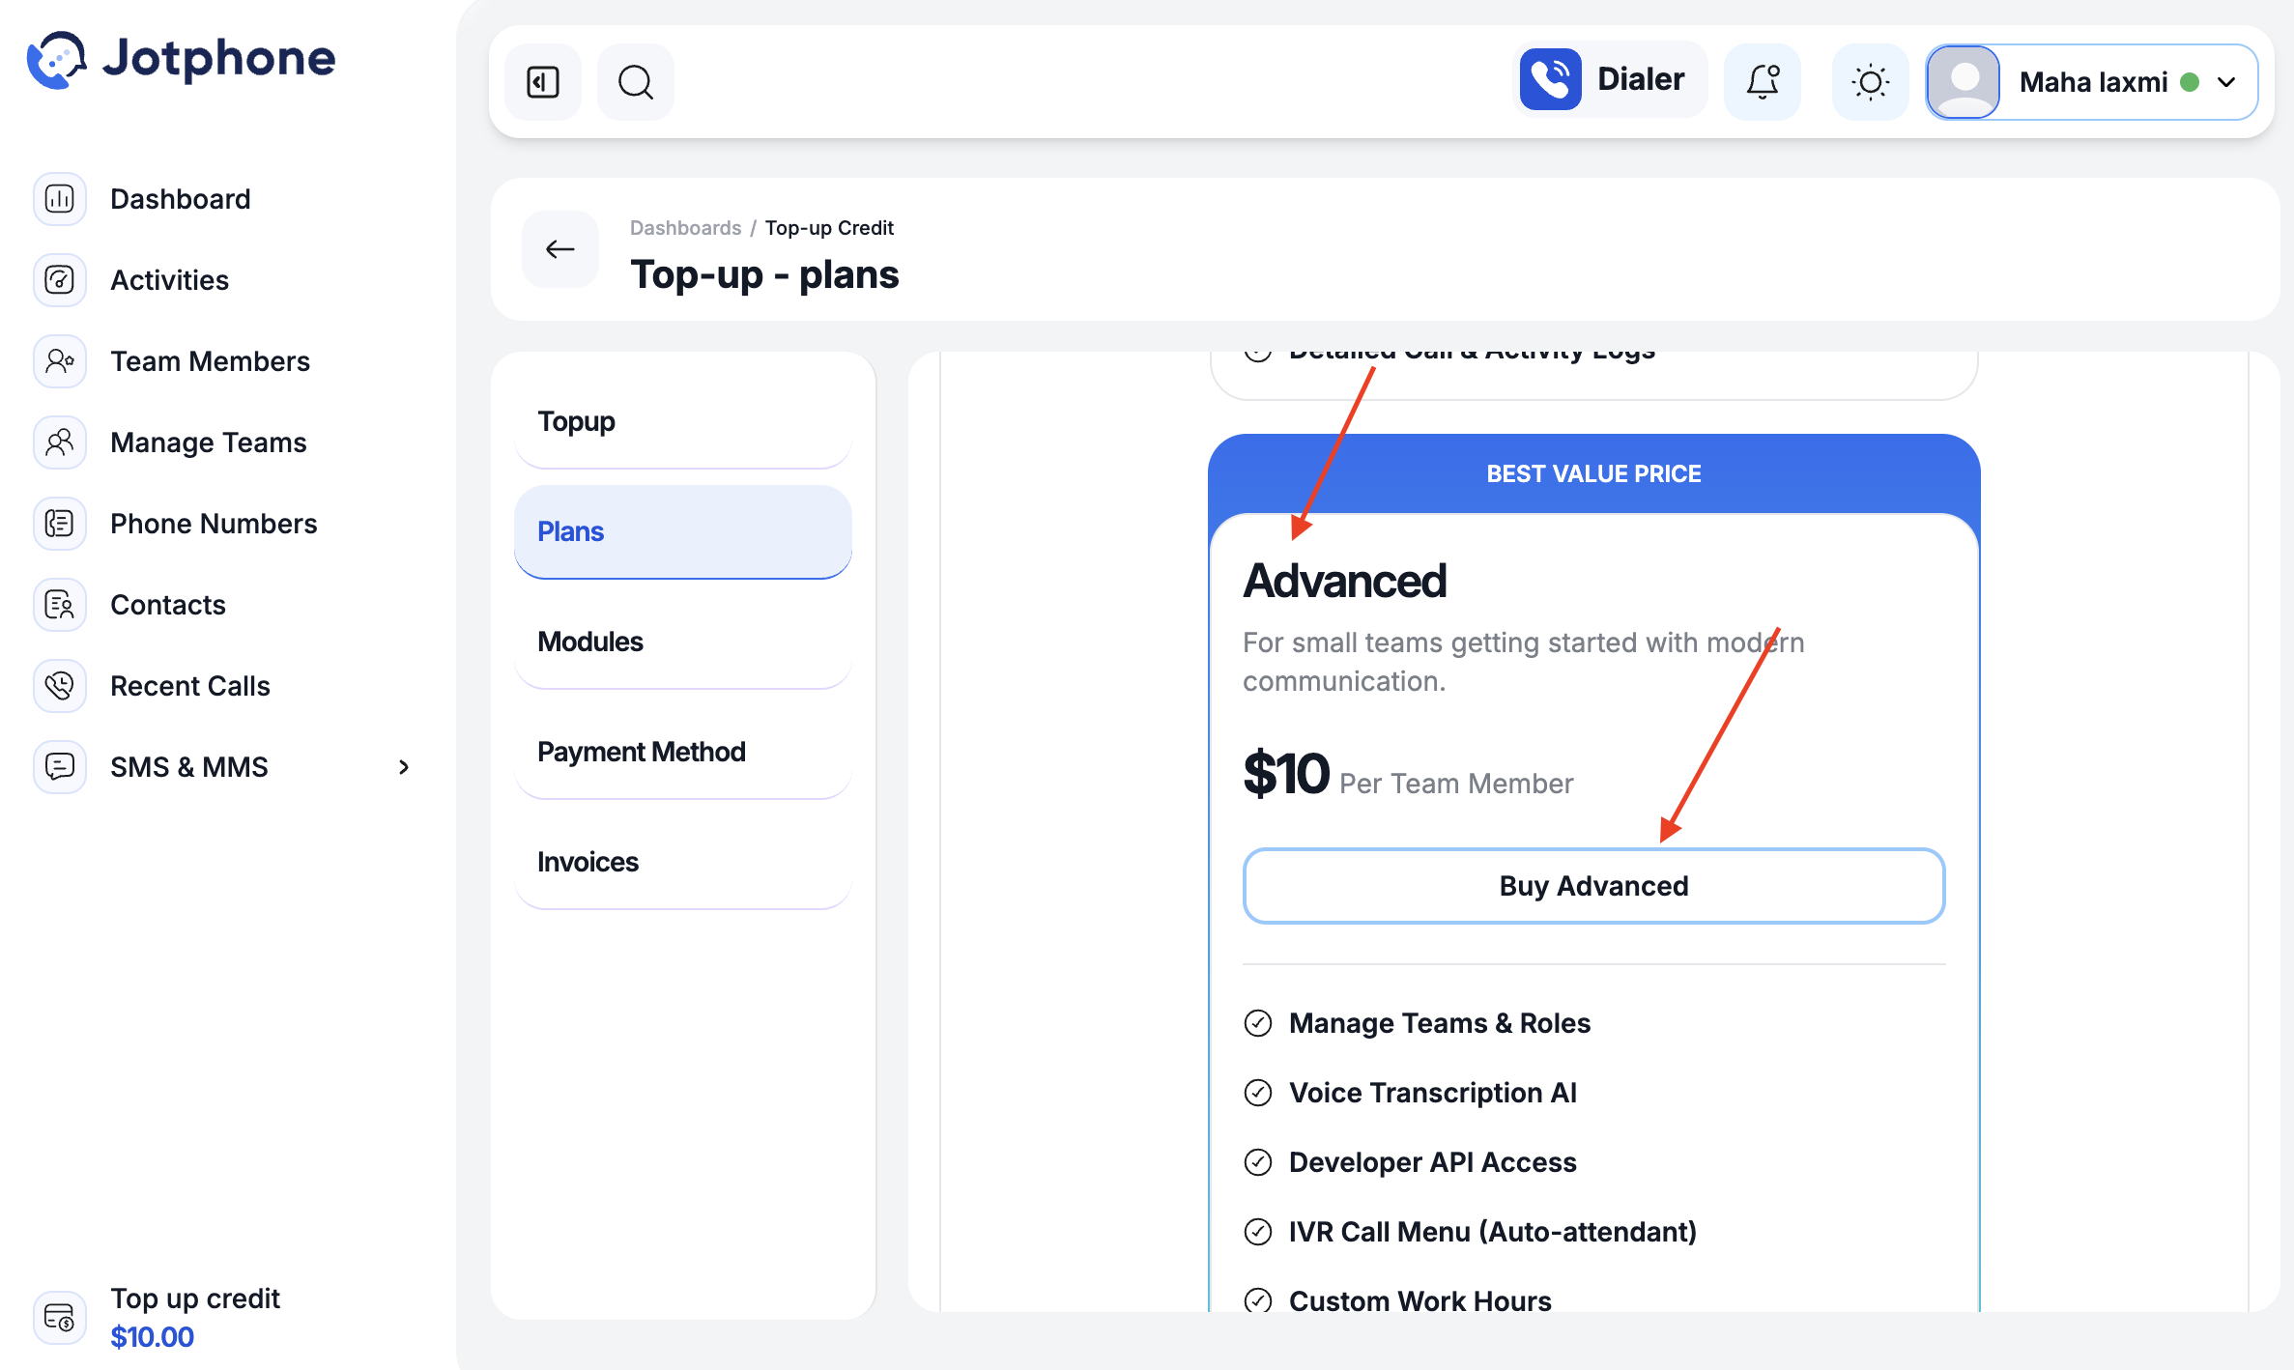Screen dimensions: 2294x1370
Task: Open the Maha laxmi account dropdown
Action: pyautogui.click(x=2092, y=82)
